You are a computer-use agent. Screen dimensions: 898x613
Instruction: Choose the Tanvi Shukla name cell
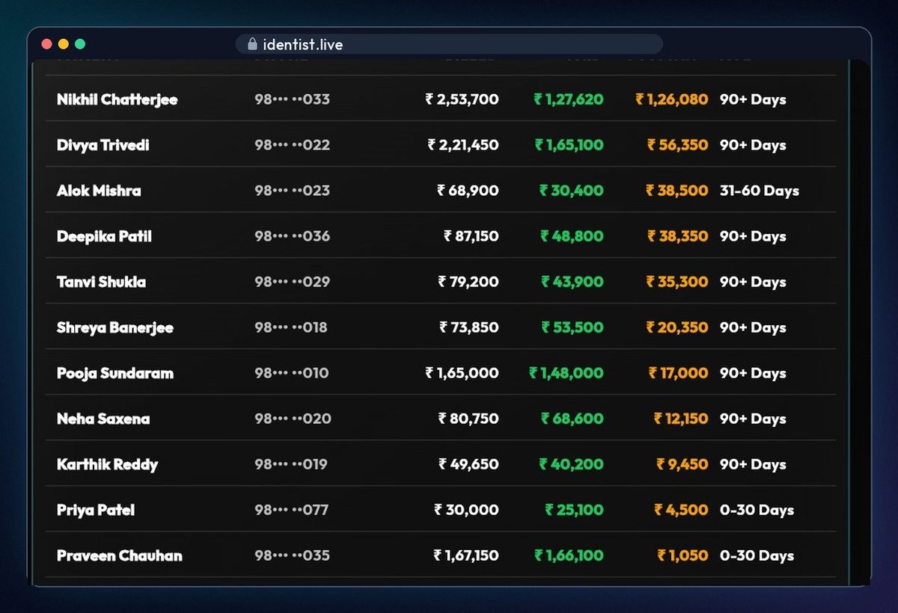(x=102, y=282)
